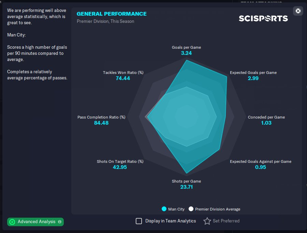307x233 pixels.
Task: Click the Conceded per Game value 1.03
Action: [266, 123]
